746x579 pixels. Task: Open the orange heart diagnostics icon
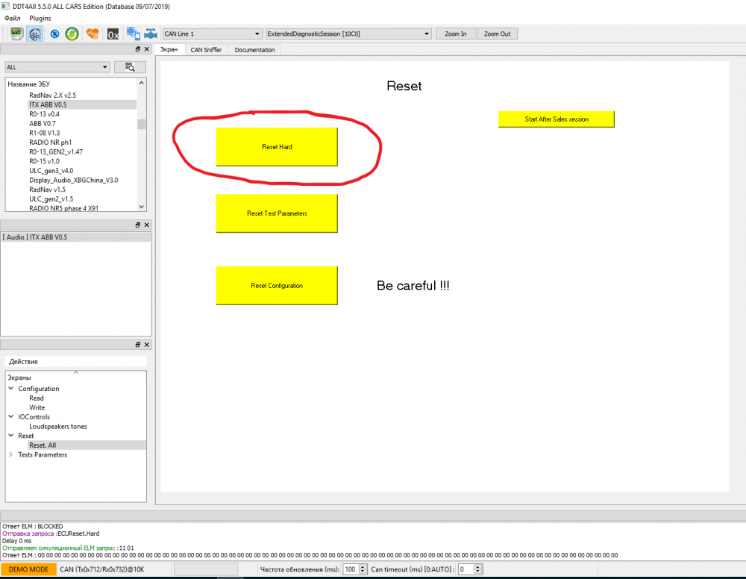(x=93, y=34)
